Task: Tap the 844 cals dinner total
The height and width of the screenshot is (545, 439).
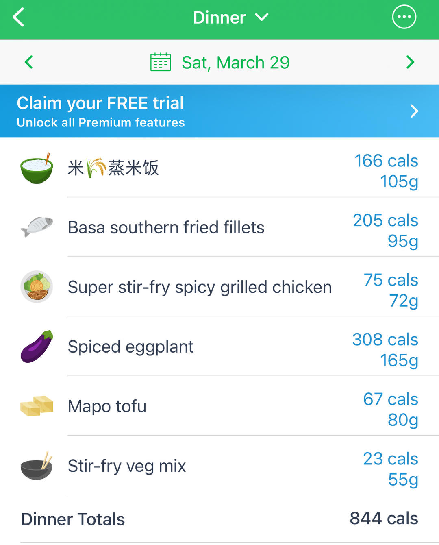Action: (384, 519)
